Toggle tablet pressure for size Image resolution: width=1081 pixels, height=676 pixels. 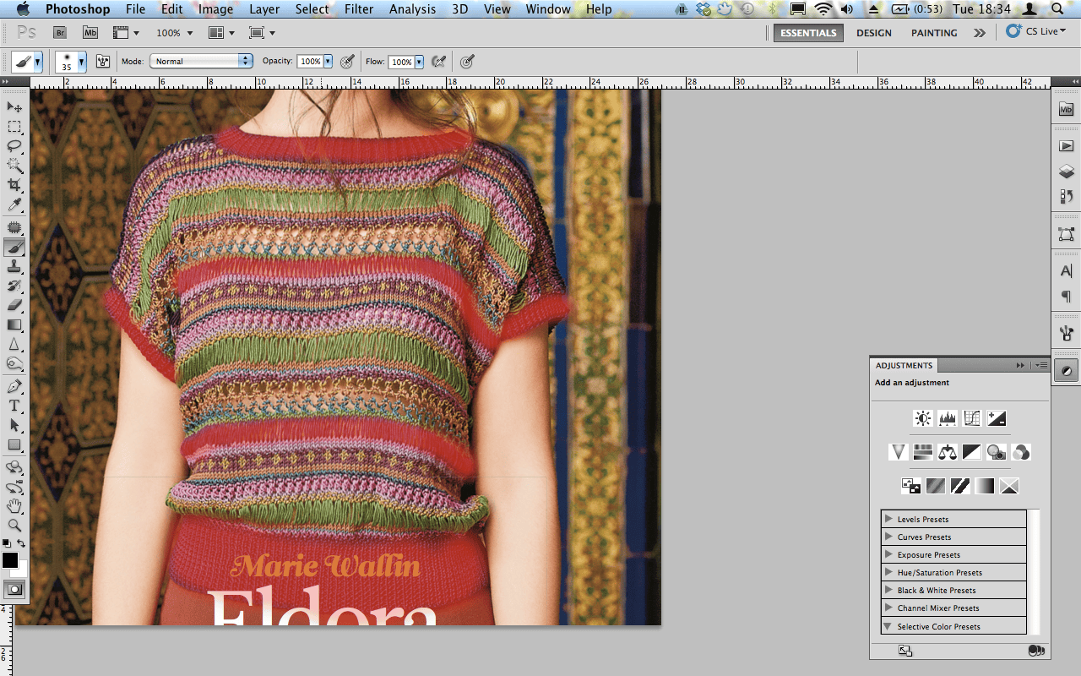[467, 61]
